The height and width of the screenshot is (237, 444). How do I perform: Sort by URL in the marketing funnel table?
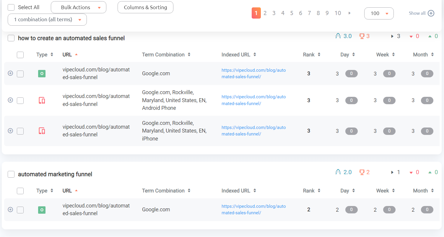tap(70, 191)
